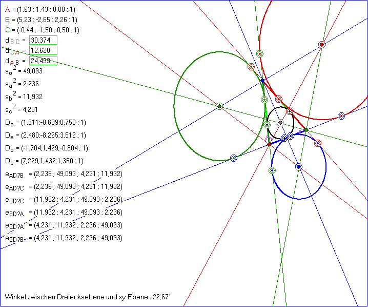Screen dimensions: 368x307
Task: Click the red-ringed tangent point on the blue circle
Action: click(x=318, y=143)
